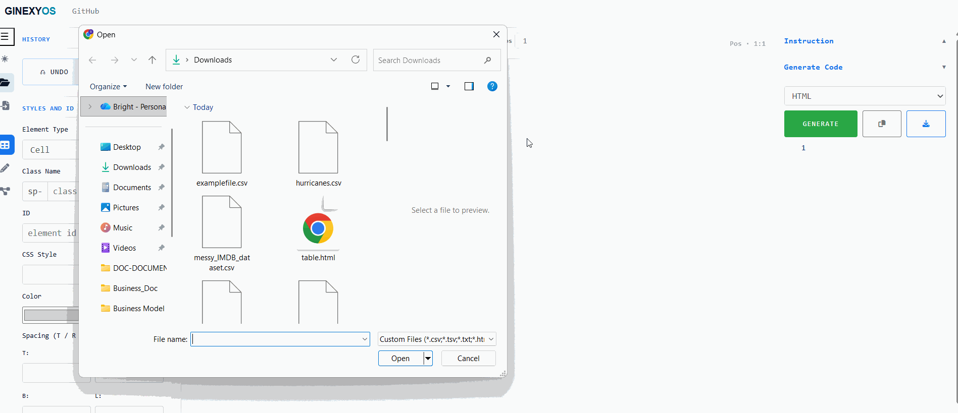This screenshot has width=958, height=413.
Task: Click the open folder sidebar icon
Action: click(6, 82)
